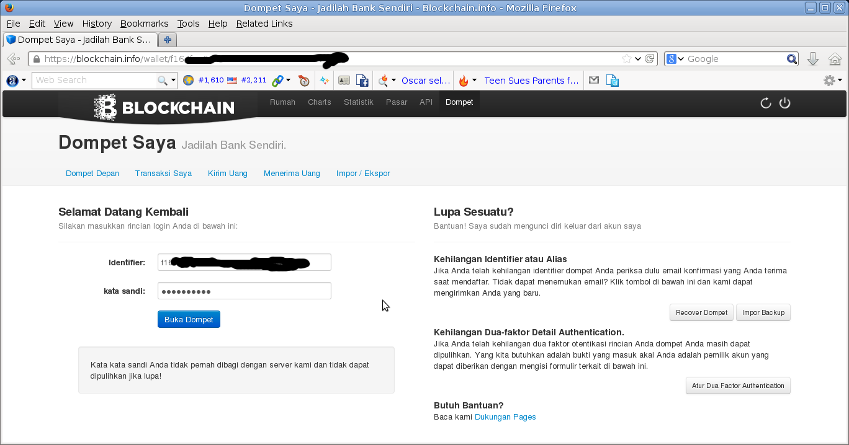Open the Downloads arrow button
Screen dimensions: 849x445
813,59
